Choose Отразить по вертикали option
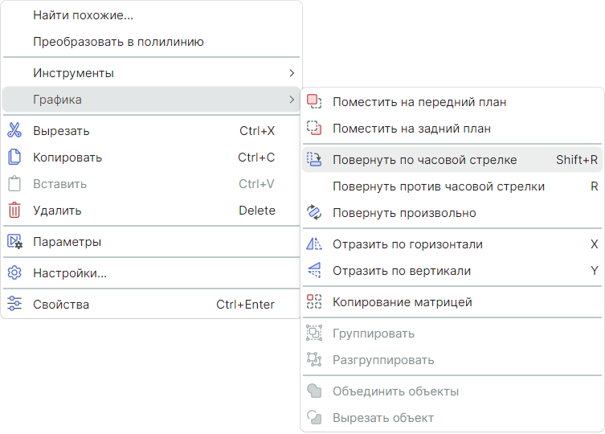 coord(402,271)
